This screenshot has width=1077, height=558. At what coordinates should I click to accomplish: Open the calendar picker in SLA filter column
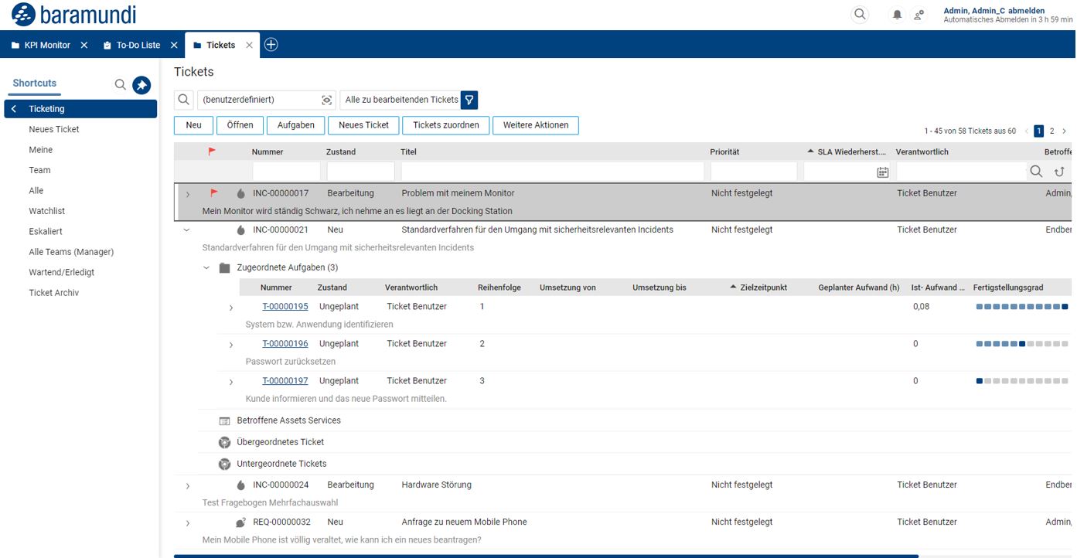[x=883, y=171]
